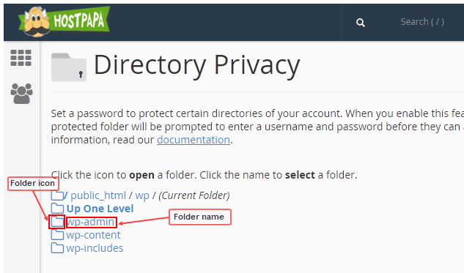Select Up One Level link
This screenshot has height=273, width=464.
coord(100,209)
